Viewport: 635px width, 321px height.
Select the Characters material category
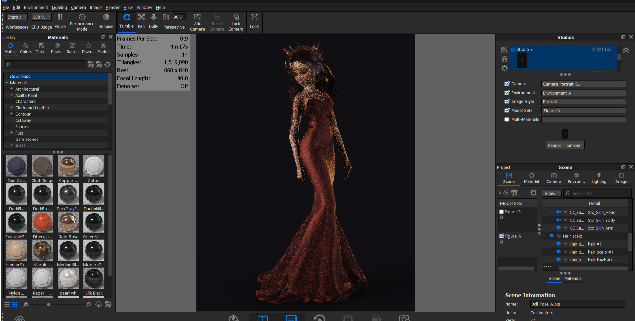click(25, 101)
